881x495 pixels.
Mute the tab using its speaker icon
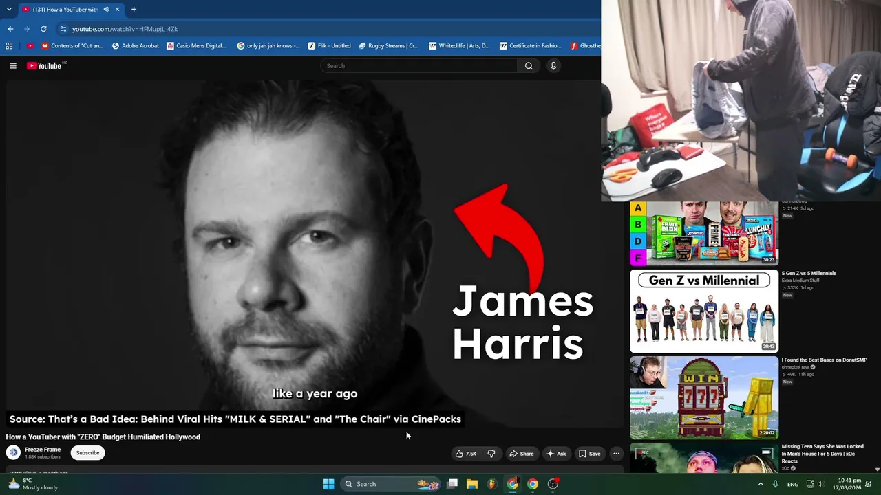[x=106, y=10]
